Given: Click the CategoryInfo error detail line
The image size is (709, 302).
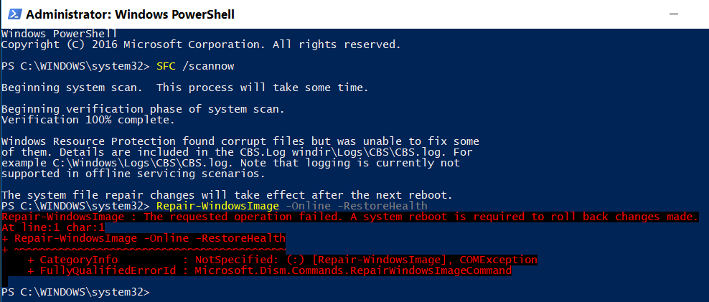Looking at the screenshot, I should point(283,260).
